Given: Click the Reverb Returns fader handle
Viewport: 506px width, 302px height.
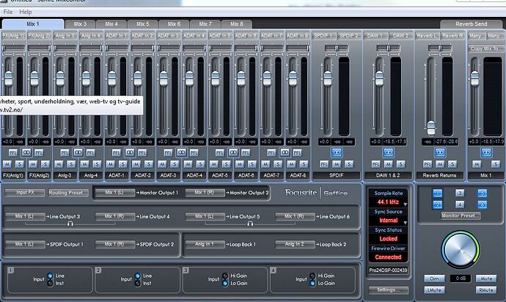Looking at the screenshot, I should pyautogui.click(x=431, y=128).
